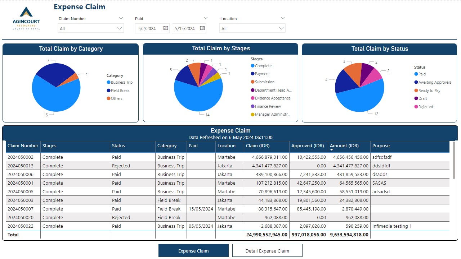Sort the table by the Claim Number header
461x259 pixels.
click(x=23, y=146)
